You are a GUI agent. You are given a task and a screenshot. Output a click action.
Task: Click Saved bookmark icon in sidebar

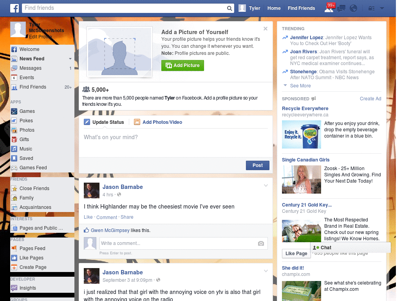(x=14, y=158)
